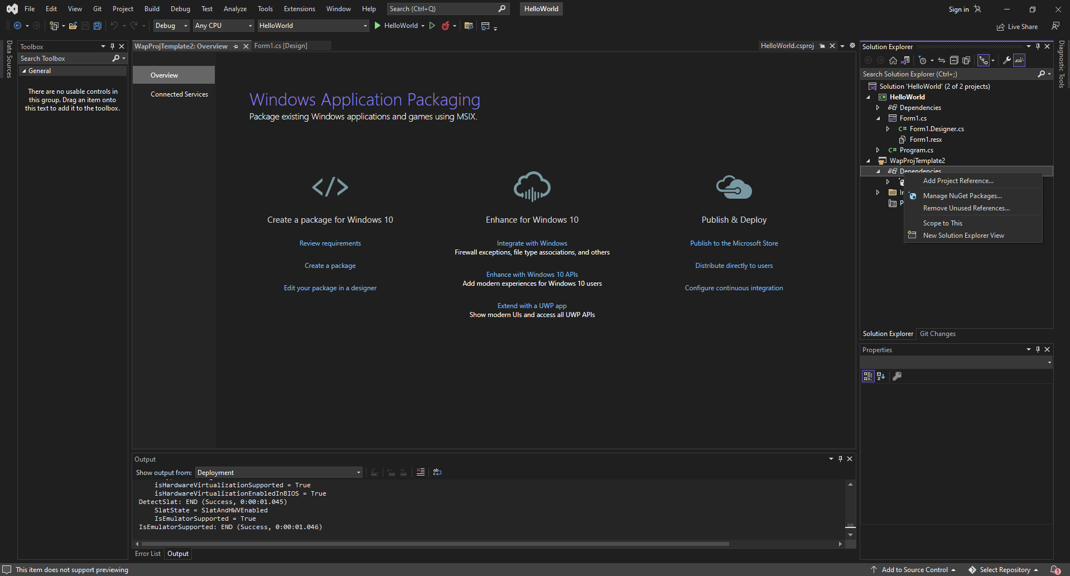Viewport: 1070px width, 576px height.
Task: Toggle auto-hide pin on Properties panel
Action: point(1038,349)
